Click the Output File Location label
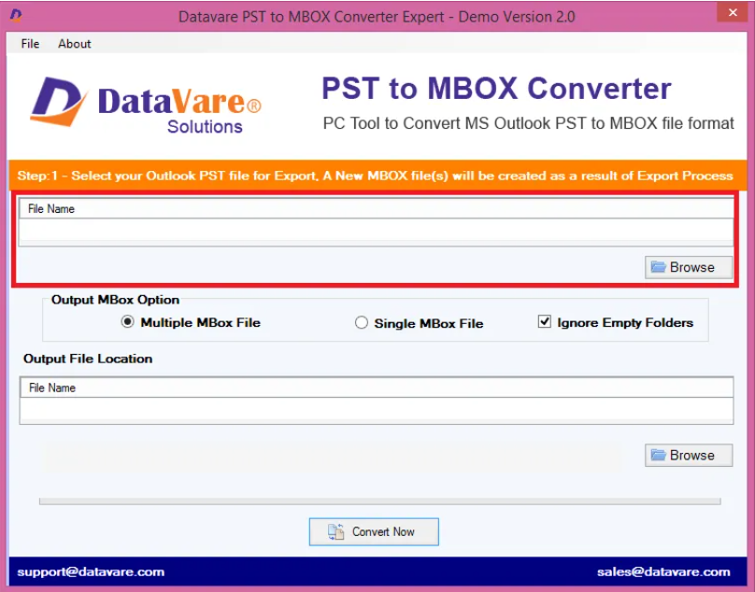 click(x=88, y=359)
